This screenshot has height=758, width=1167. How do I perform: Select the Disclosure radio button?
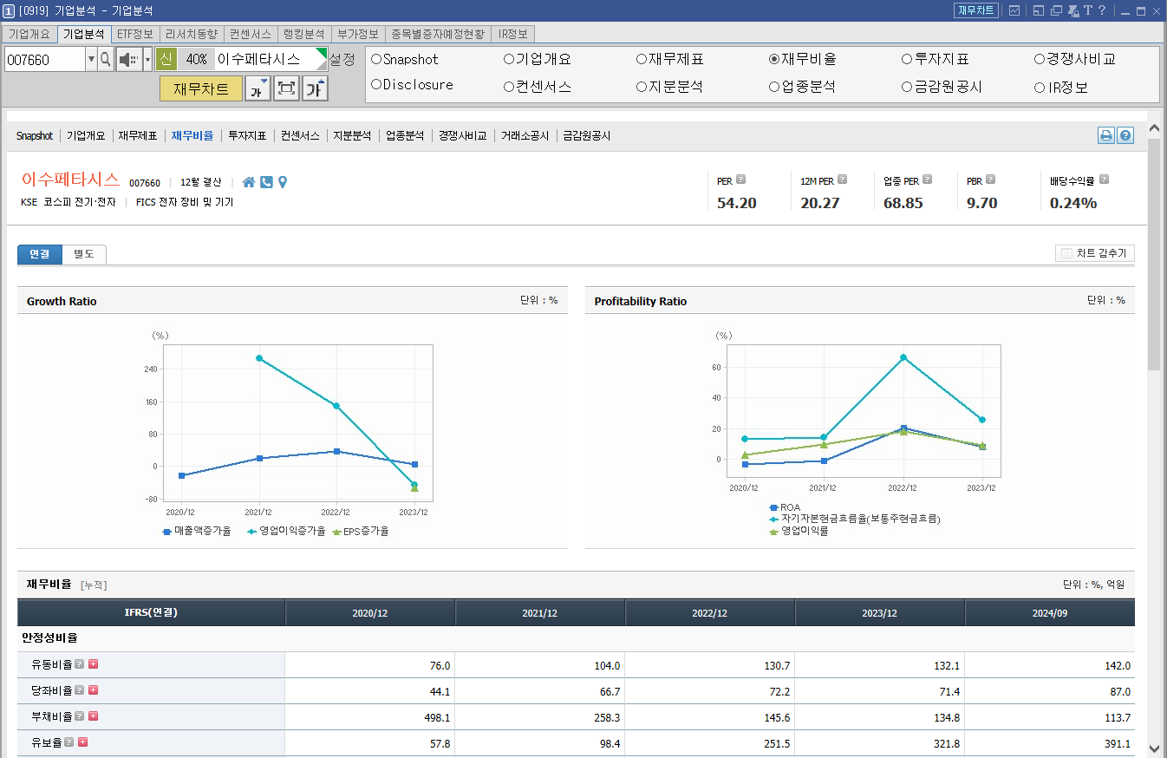click(376, 84)
